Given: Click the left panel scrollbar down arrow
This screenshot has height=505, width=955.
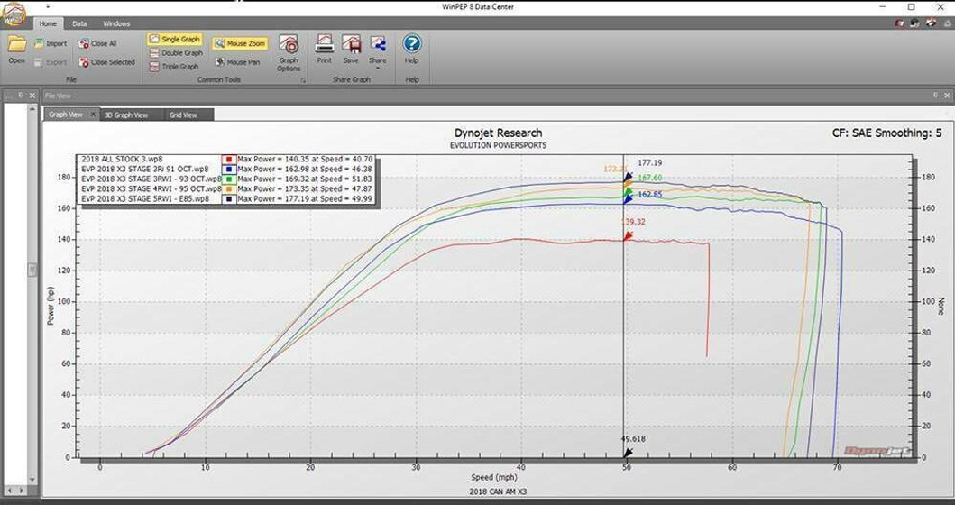Looking at the screenshot, I should click(32, 481).
